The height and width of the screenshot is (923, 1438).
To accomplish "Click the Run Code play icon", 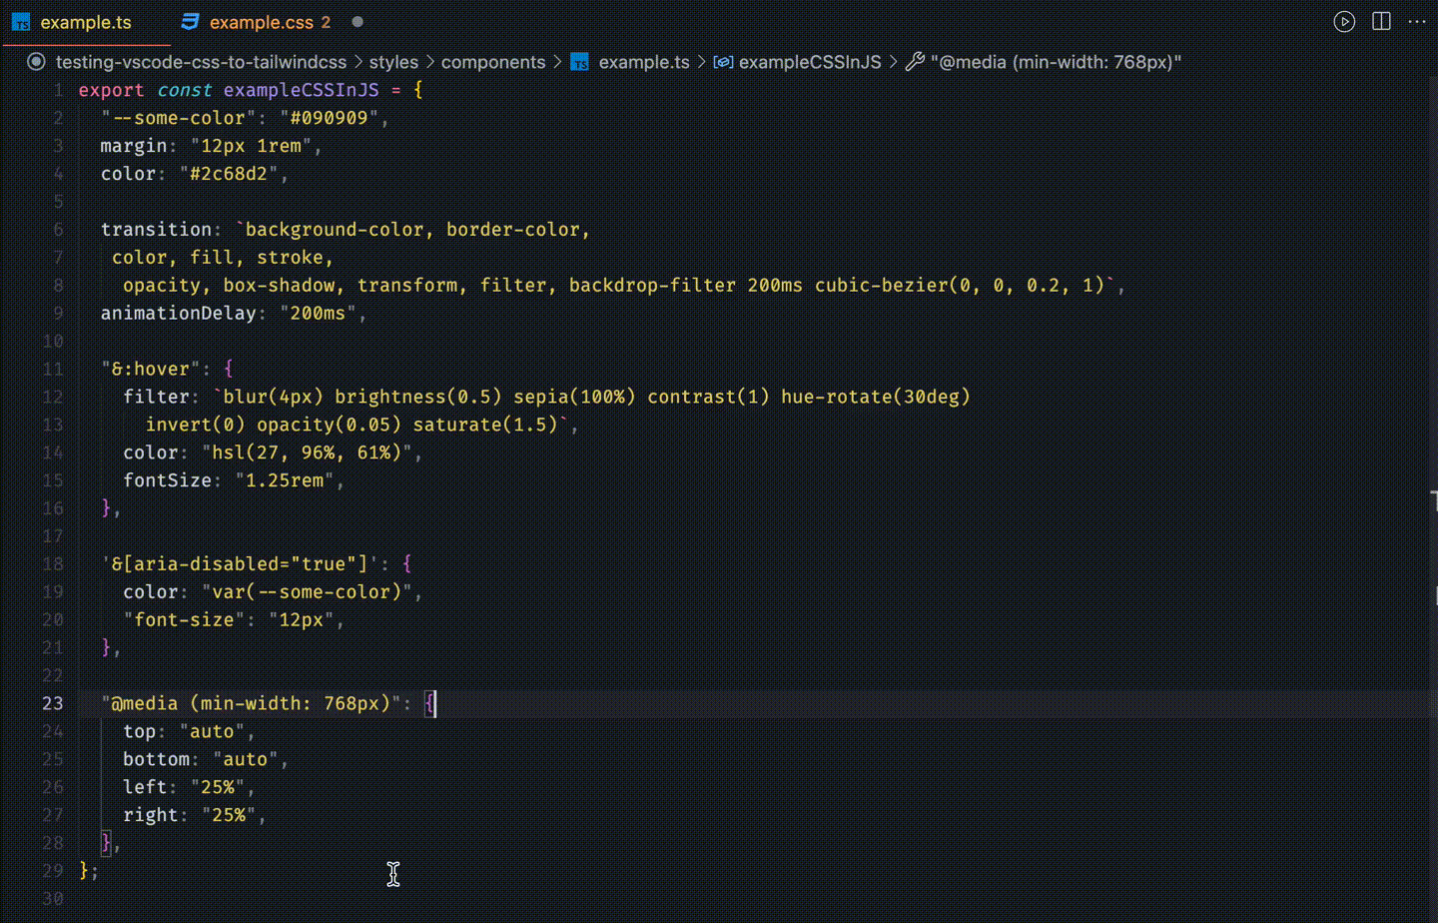I will (1344, 22).
